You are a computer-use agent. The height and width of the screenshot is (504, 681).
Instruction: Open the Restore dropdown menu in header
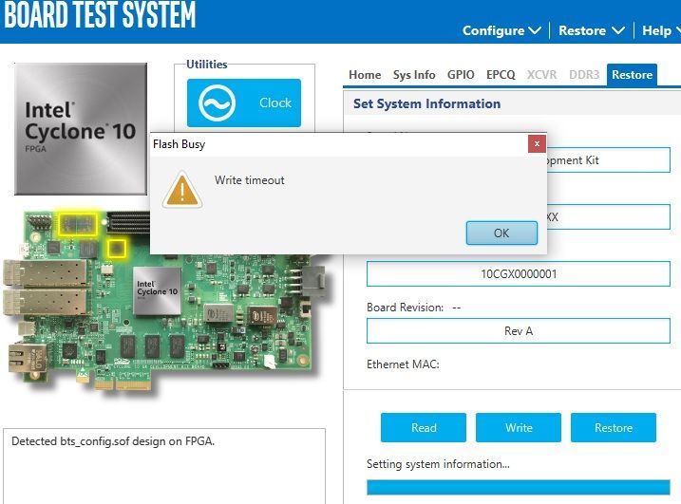coord(592,30)
